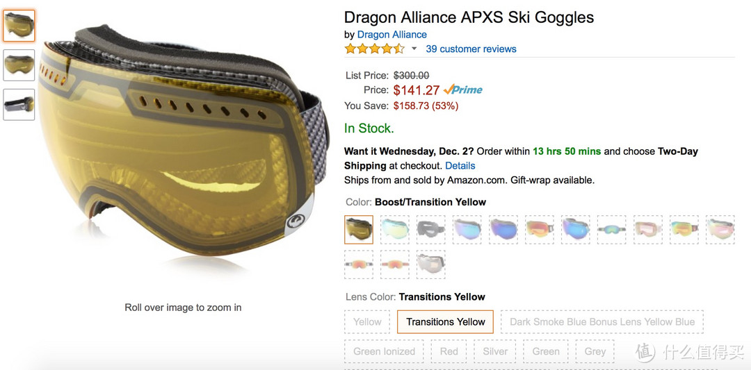The height and width of the screenshot is (370, 751).
Task: Select the third side-strap goggles thumbnail
Action: pos(19,105)
